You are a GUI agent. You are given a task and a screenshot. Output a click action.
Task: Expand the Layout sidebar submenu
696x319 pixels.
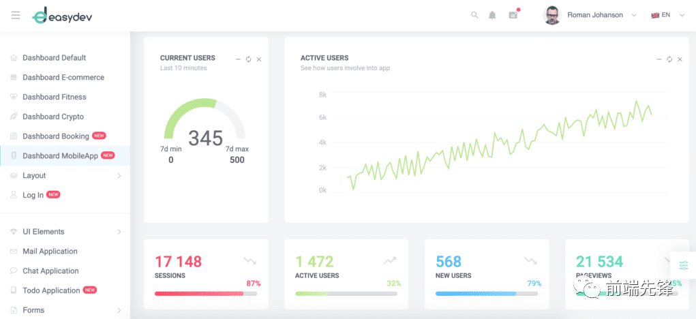(65, 175)
